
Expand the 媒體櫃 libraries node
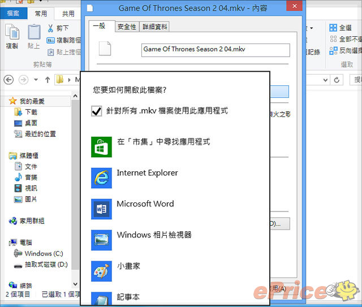(5, 155)
